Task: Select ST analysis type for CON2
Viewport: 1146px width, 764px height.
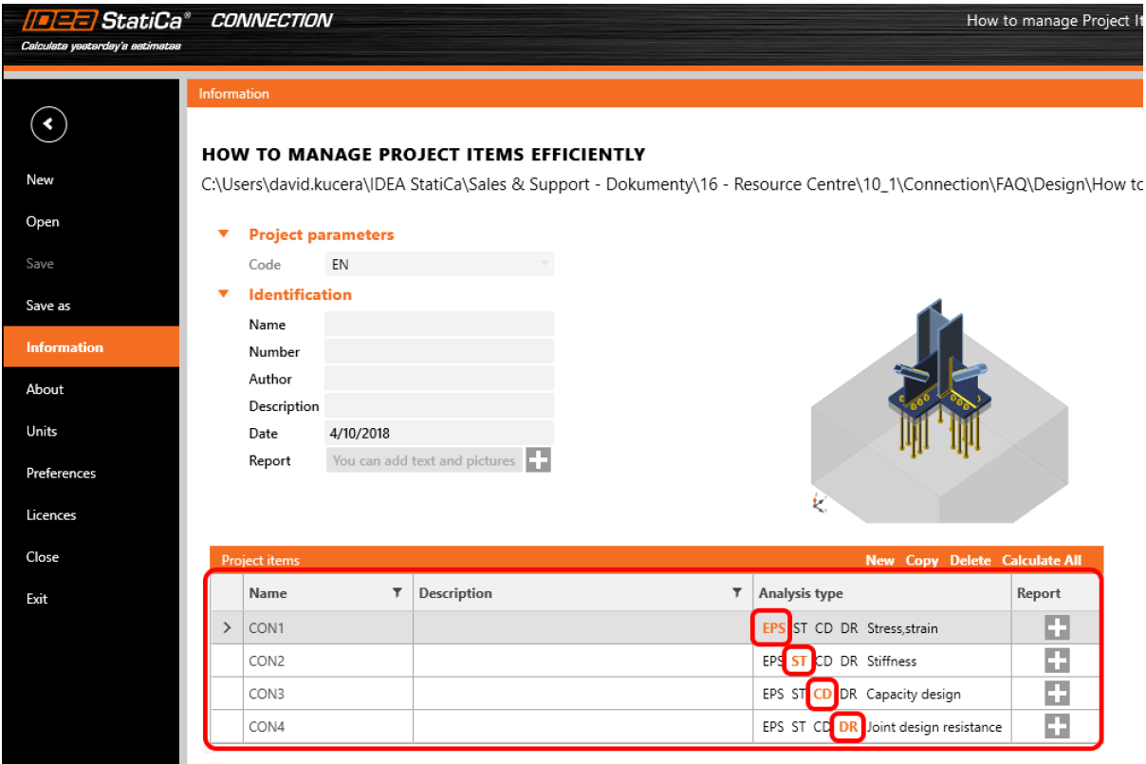Action: coord(800,661)
